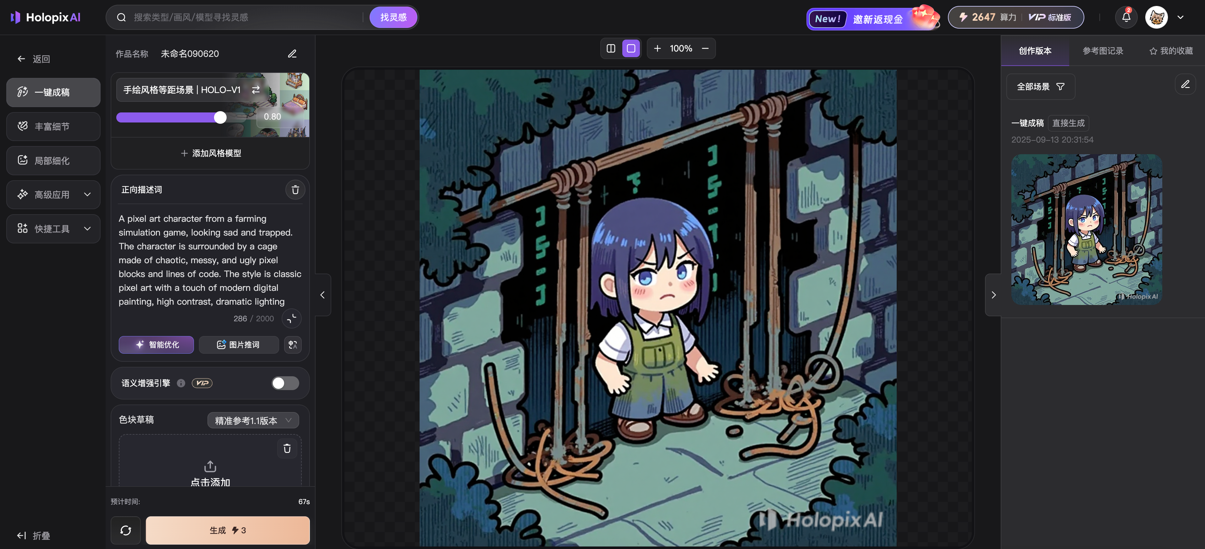Open the 我的收藏 tab
This screenshot has width=1205, height=549.
(1171, 51)
